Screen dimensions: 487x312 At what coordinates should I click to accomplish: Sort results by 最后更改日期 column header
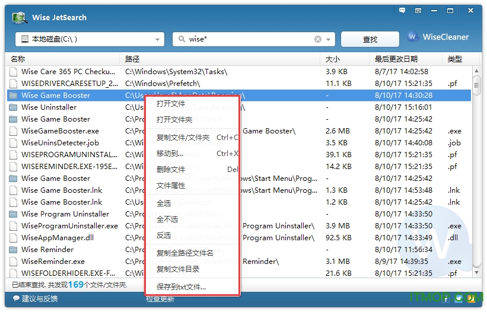(x=396, y=59)
